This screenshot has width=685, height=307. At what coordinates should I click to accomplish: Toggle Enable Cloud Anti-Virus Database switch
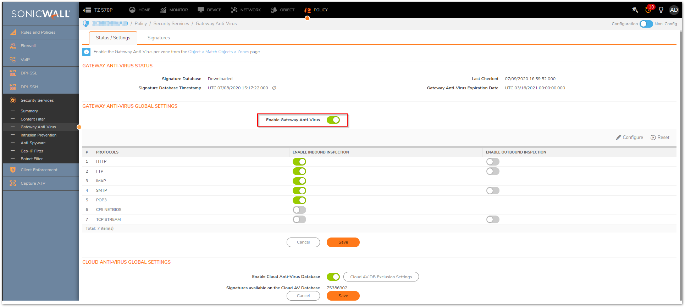(333, 277)
